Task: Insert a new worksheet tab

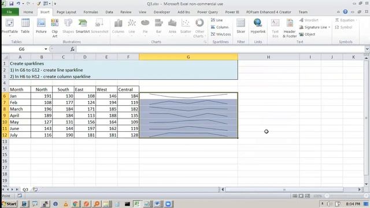Action: (35, 190)
